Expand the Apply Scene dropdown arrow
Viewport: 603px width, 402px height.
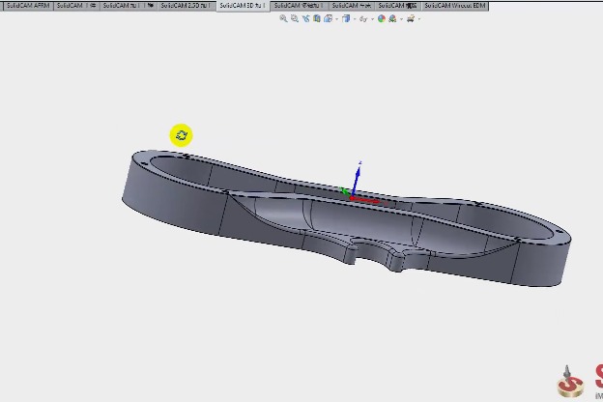[401, 19]
